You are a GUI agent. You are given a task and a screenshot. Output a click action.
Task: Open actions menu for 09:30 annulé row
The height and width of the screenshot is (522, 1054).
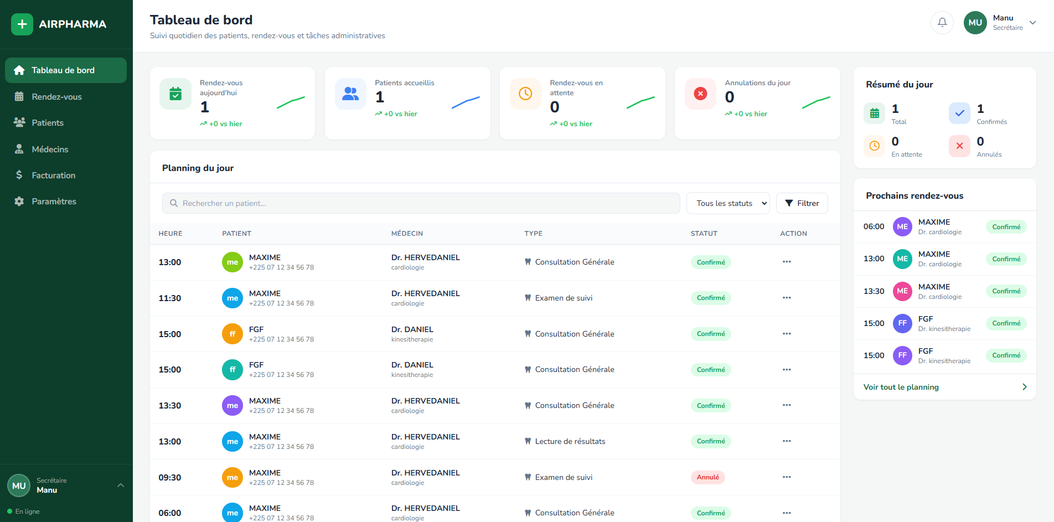(x=787, y=477)
